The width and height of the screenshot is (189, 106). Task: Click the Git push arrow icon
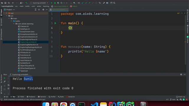89,3
